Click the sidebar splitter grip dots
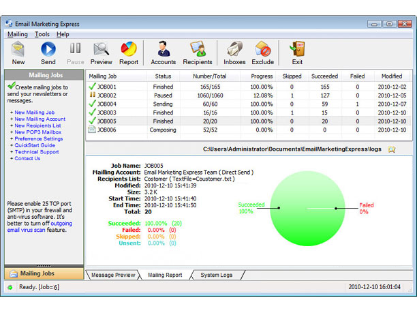The width and height of the screenshot is (417, 313). pos(44,266)
